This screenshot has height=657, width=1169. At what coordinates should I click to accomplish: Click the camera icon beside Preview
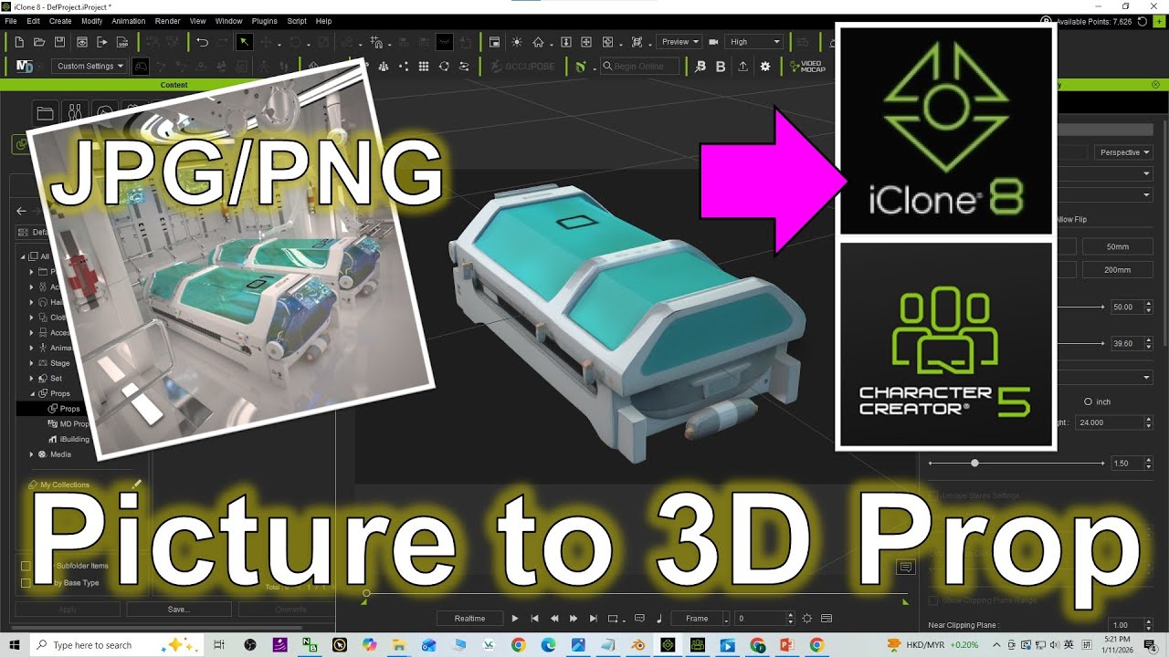[x=713, y=42]
